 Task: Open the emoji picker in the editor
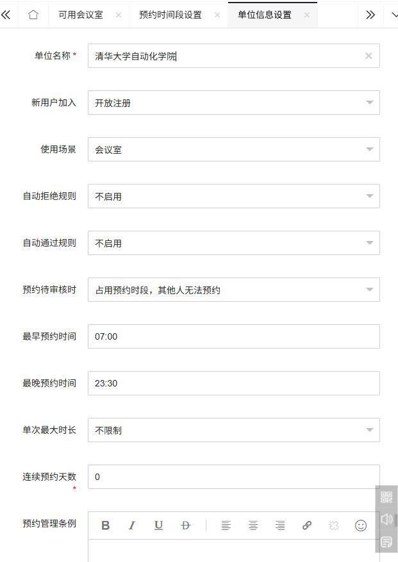coord(361,525)
